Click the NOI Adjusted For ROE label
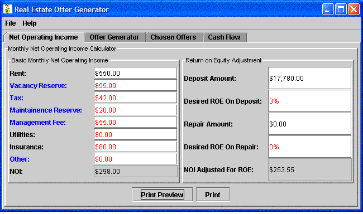This screenshot has height=214, width=363. click(x=218, y=170)
